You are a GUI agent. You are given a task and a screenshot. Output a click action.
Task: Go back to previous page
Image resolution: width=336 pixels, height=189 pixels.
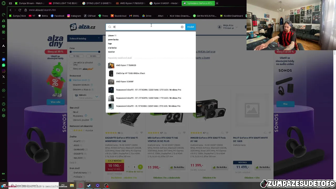[x=10, y=10]
